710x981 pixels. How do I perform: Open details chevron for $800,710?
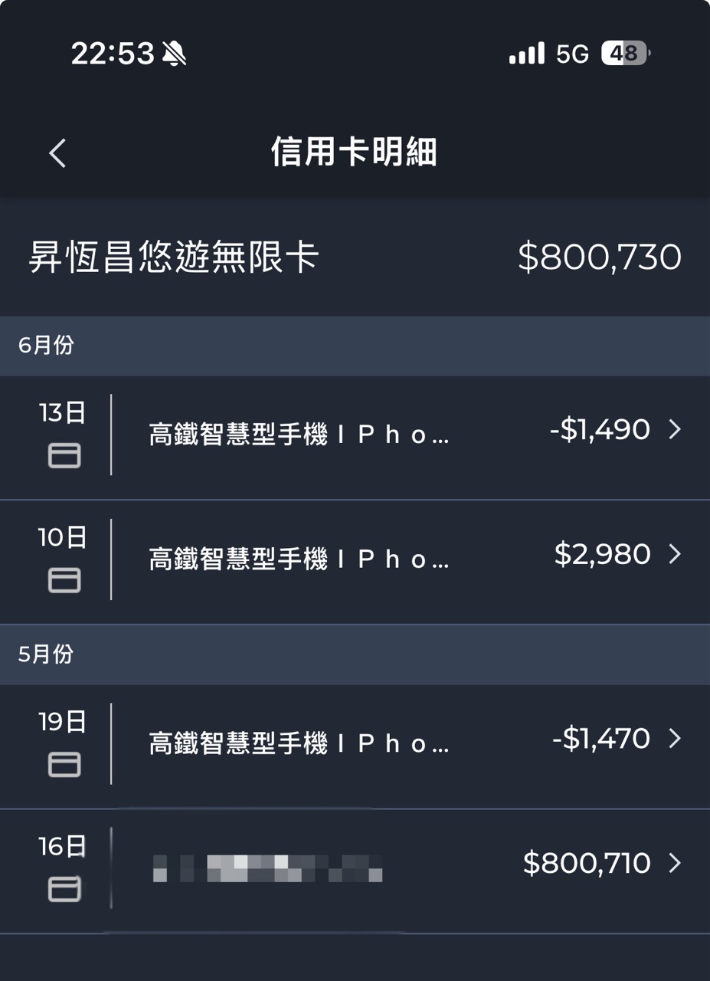click(x=674, y=864)
